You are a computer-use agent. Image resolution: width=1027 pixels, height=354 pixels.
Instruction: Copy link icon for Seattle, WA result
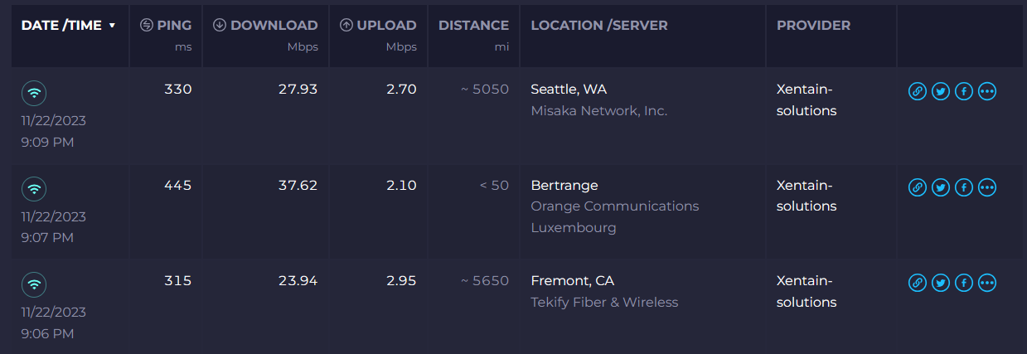click(917, 92)
